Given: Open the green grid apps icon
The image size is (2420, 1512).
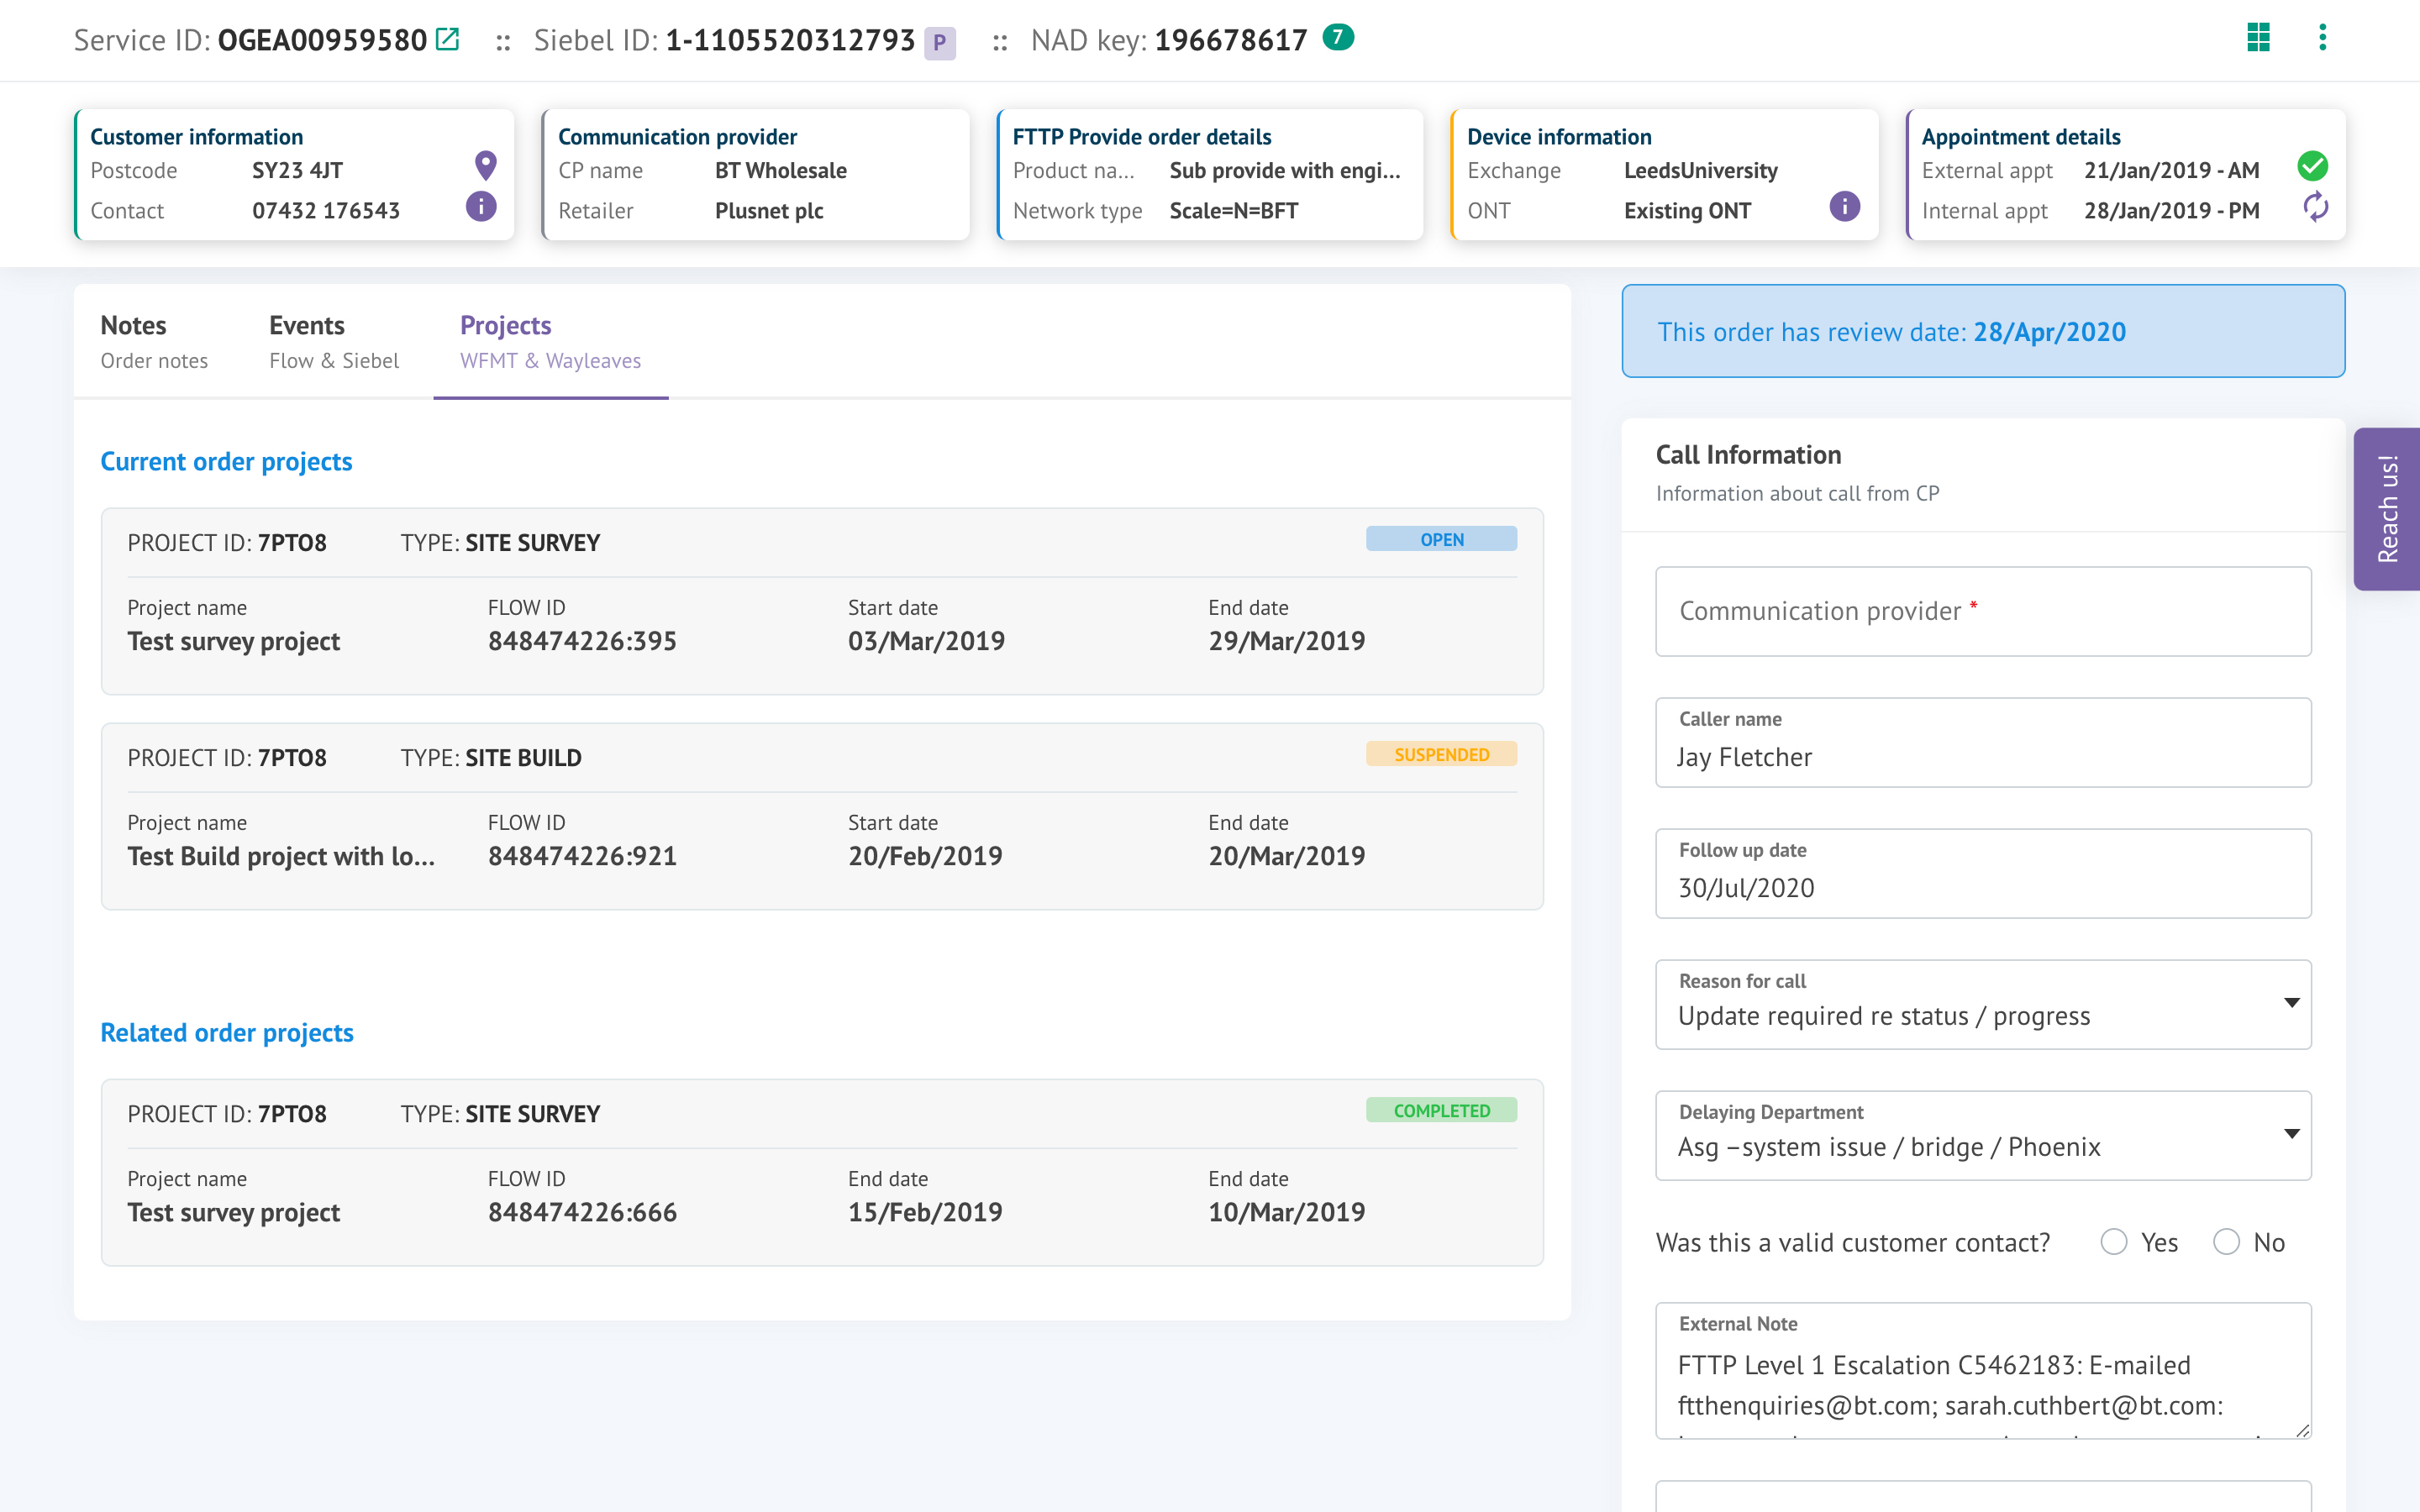Looking at the screenshot, I should tap(2258, 38).
